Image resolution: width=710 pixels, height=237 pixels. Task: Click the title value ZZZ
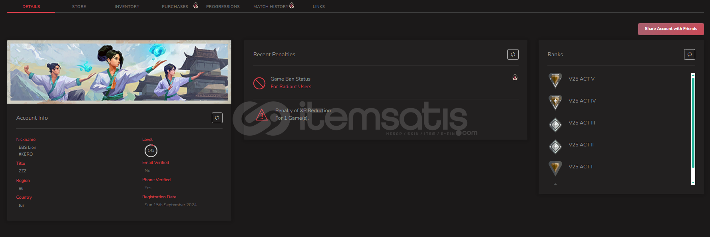pyautogui.click(x=23, y=171)
